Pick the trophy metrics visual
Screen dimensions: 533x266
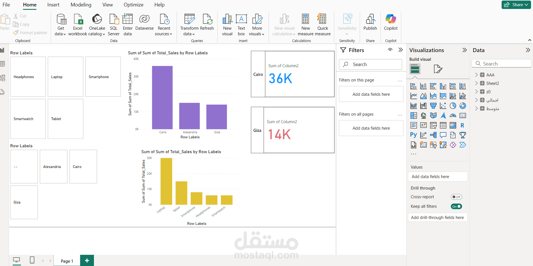pos(463,135)
